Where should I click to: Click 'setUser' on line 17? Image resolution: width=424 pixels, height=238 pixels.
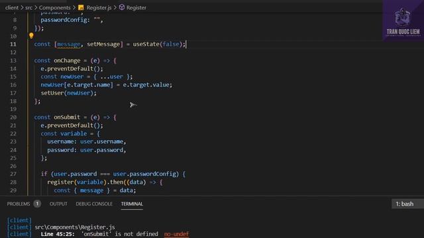click(52, 93)
